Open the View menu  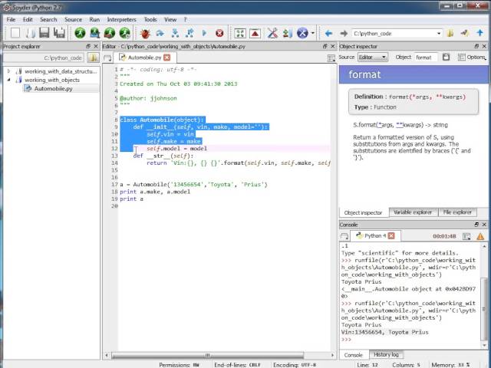coord(170,19)
